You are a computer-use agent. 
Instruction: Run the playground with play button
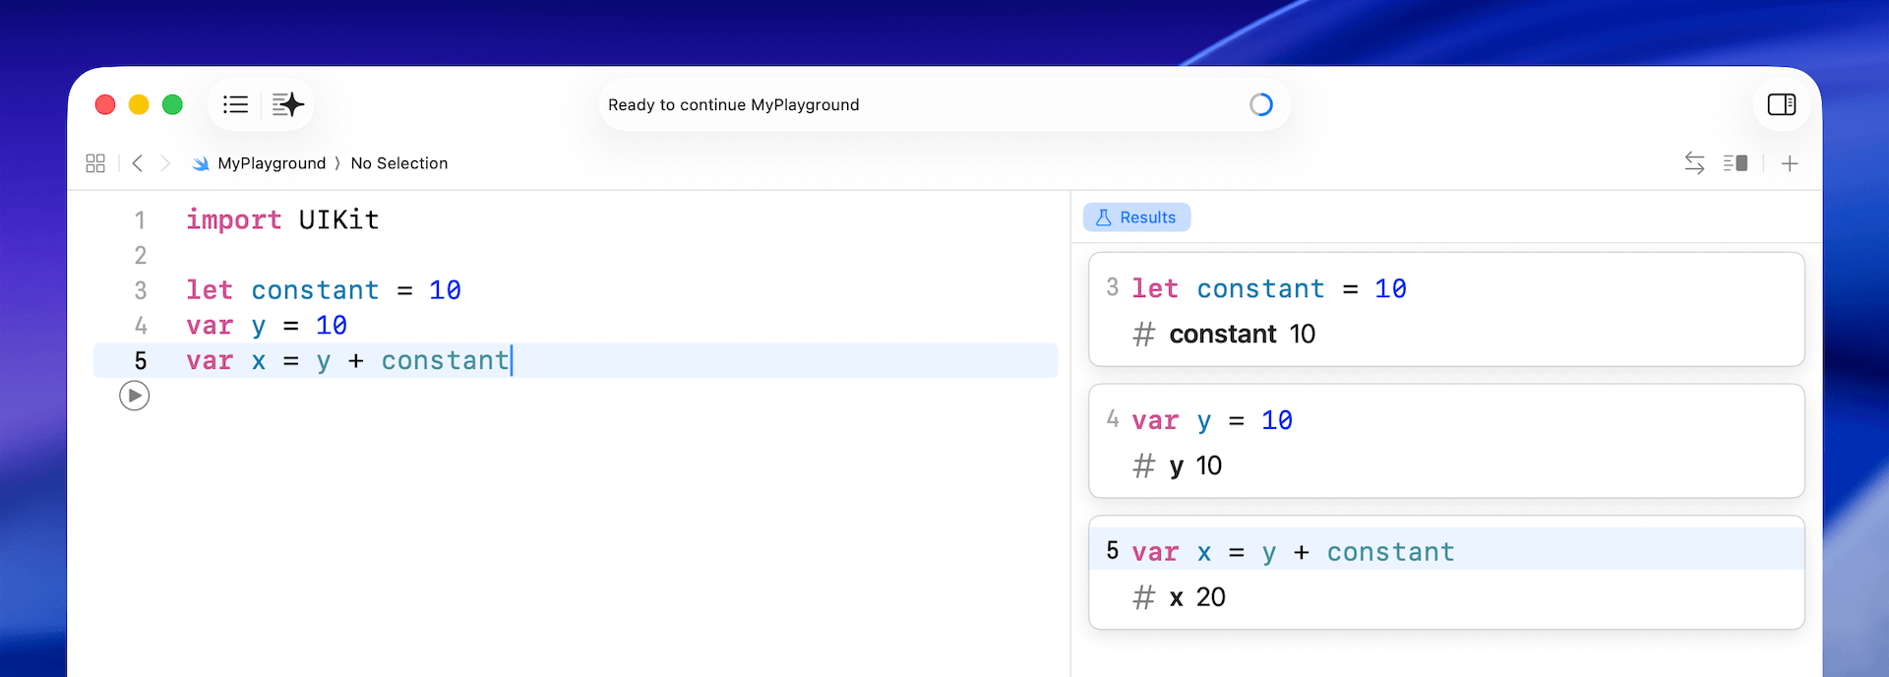pyautogui.click(x=135, y=396)
